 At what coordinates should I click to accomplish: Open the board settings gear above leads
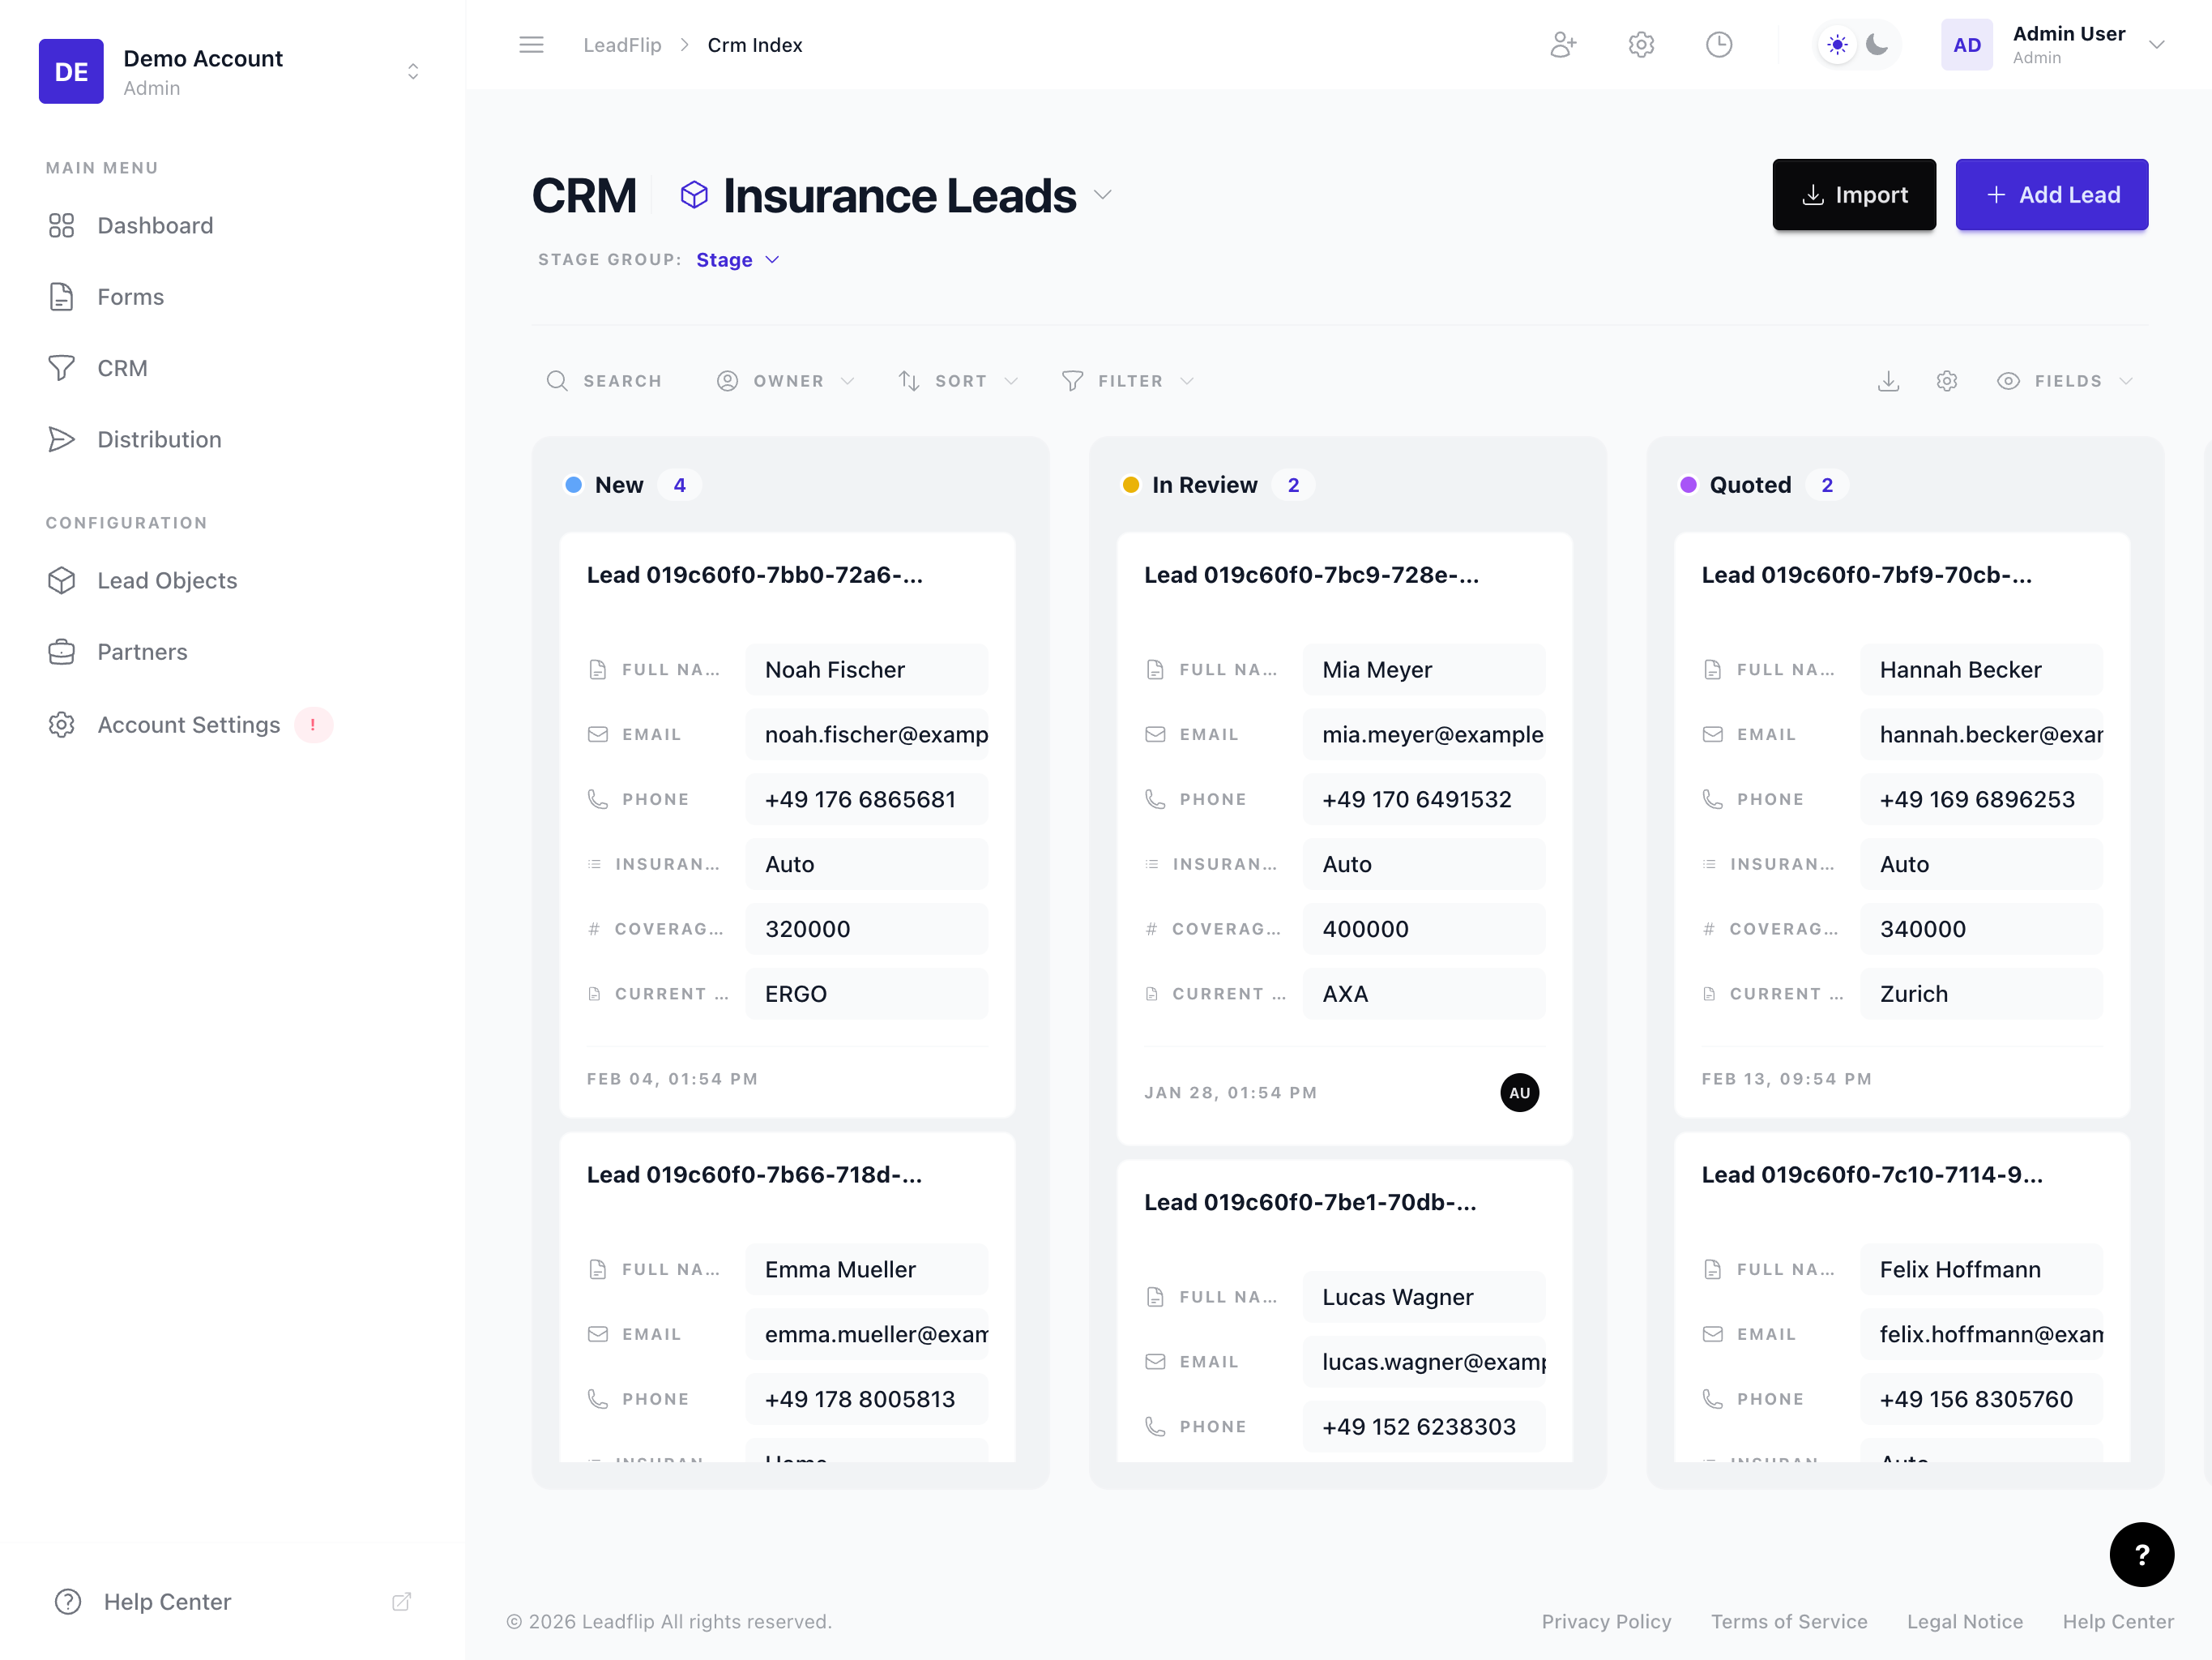click(x=1947, y=381)
